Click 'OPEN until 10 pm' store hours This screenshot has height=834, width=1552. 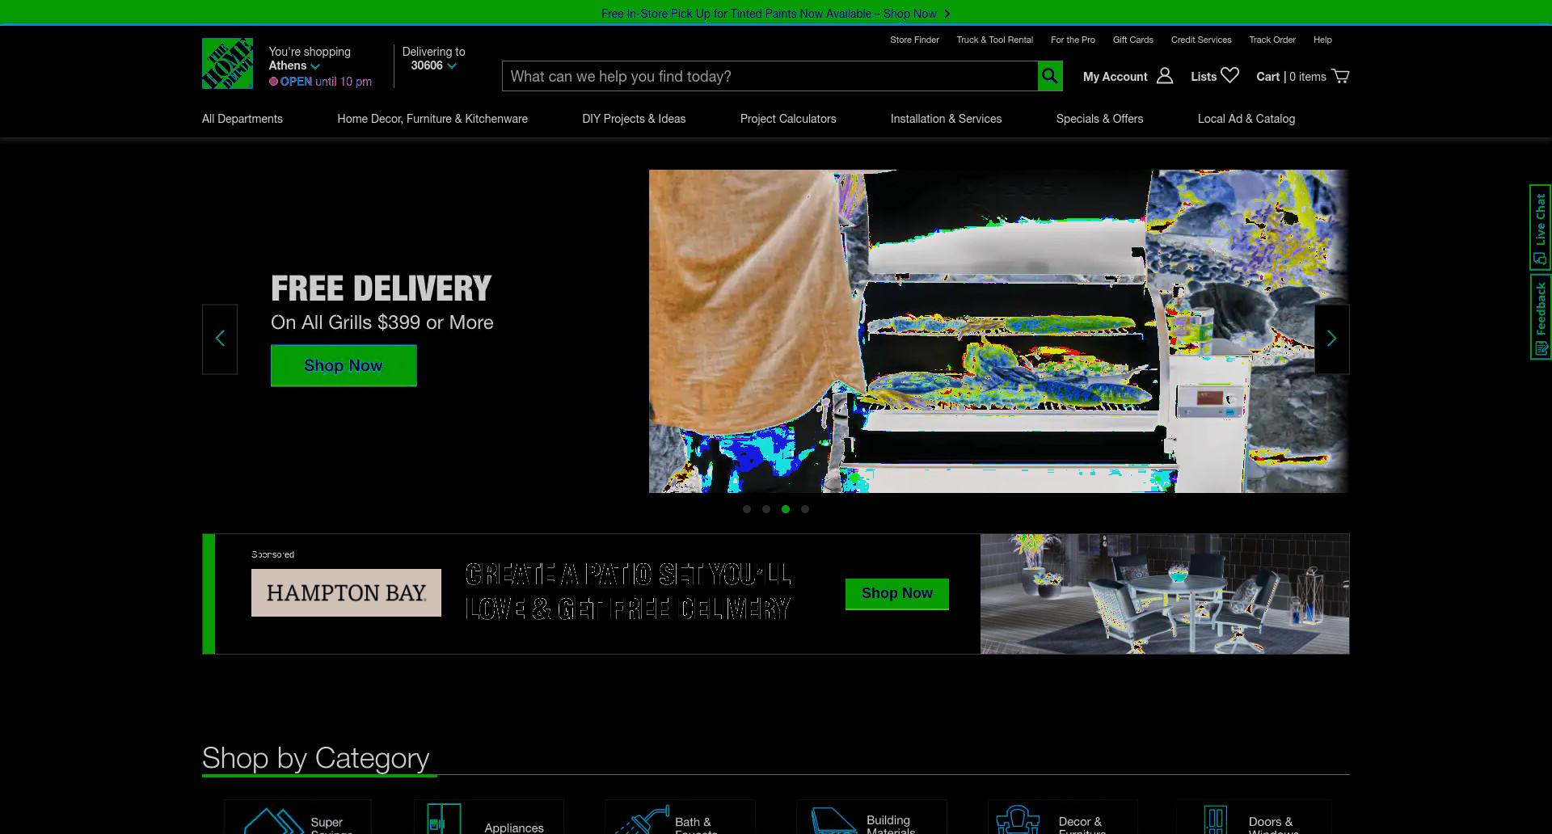321,82
